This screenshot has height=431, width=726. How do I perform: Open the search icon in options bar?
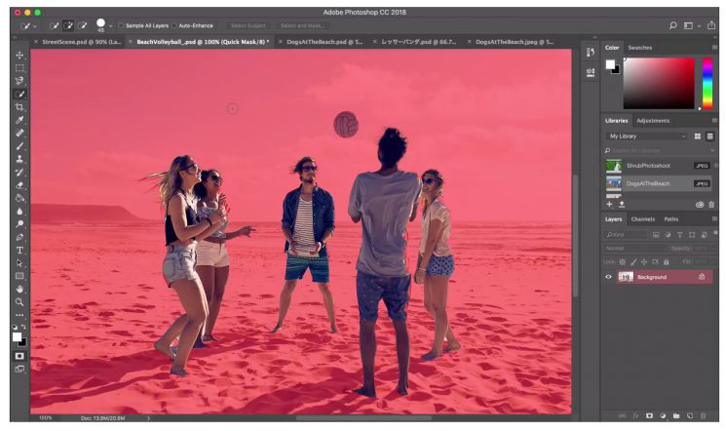672,24
